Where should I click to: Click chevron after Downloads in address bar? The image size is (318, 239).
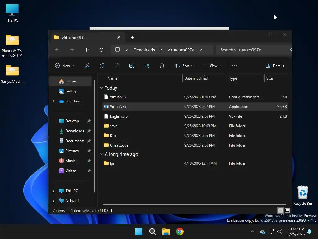click(x=161, y=50)
